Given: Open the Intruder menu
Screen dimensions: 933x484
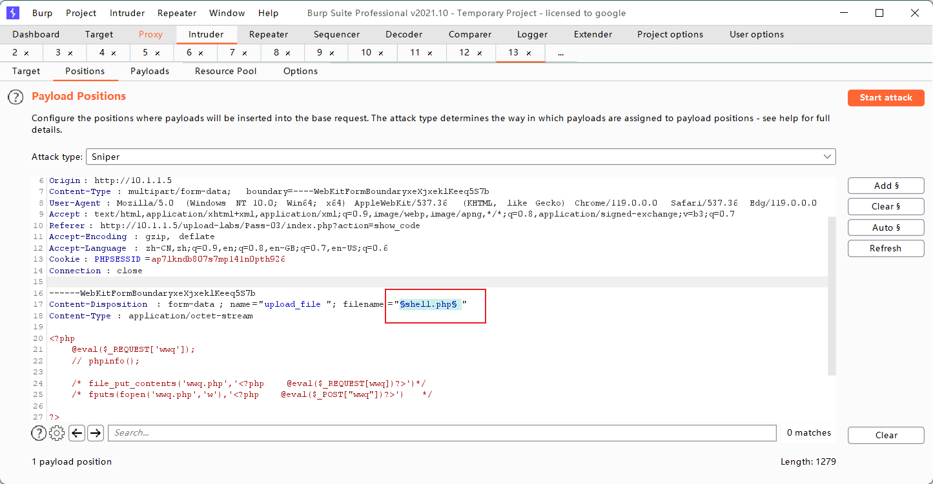Looking at the screenshot, I should click(127, 13).
